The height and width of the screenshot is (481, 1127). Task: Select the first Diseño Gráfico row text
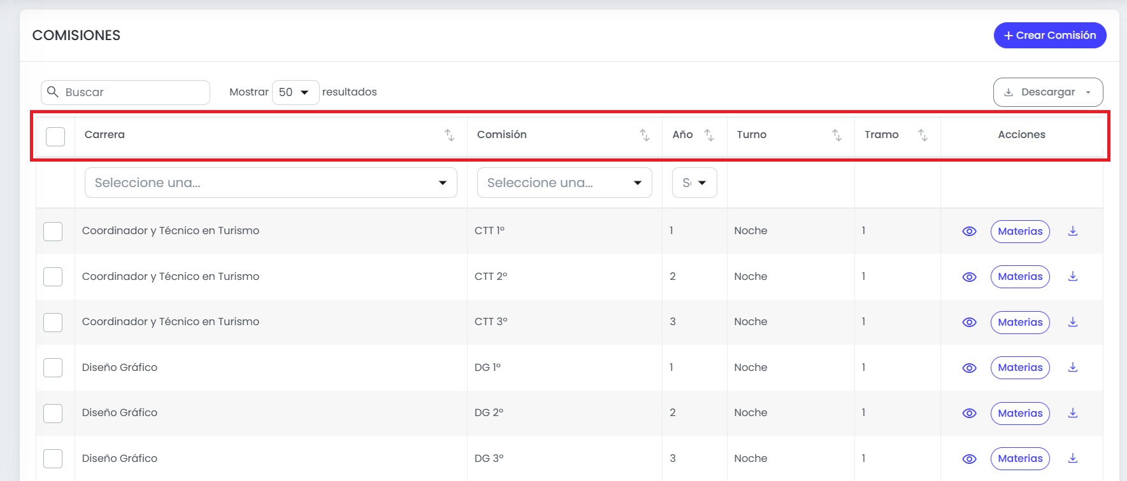(x=120, y=368)
